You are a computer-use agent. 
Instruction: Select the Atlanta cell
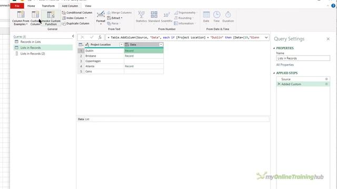click(x=104, y=66)
